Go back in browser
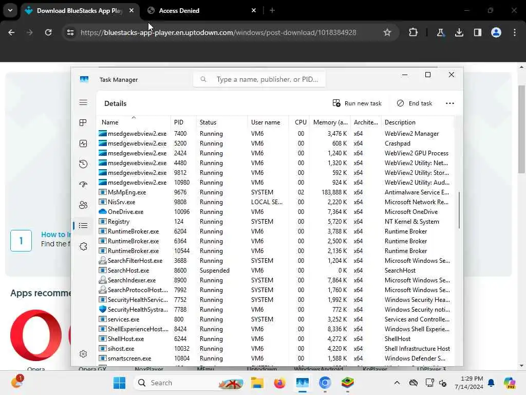 point(11,32)
